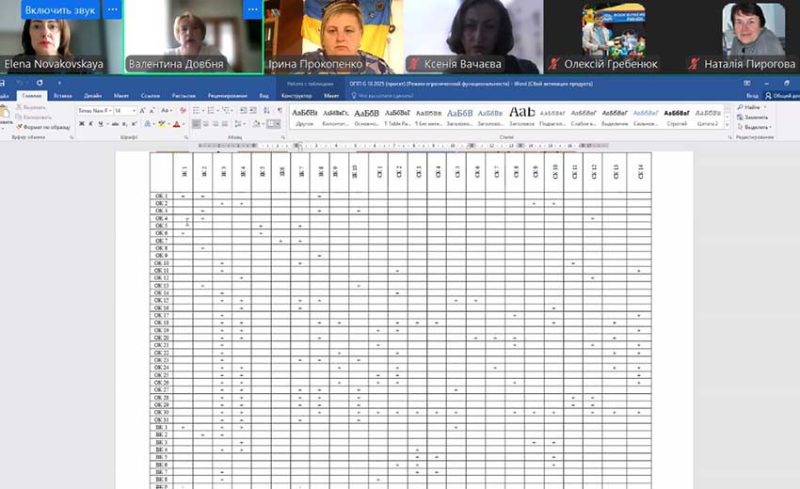
Task: Toggle align left paragraph button
Action: [196, 124]
